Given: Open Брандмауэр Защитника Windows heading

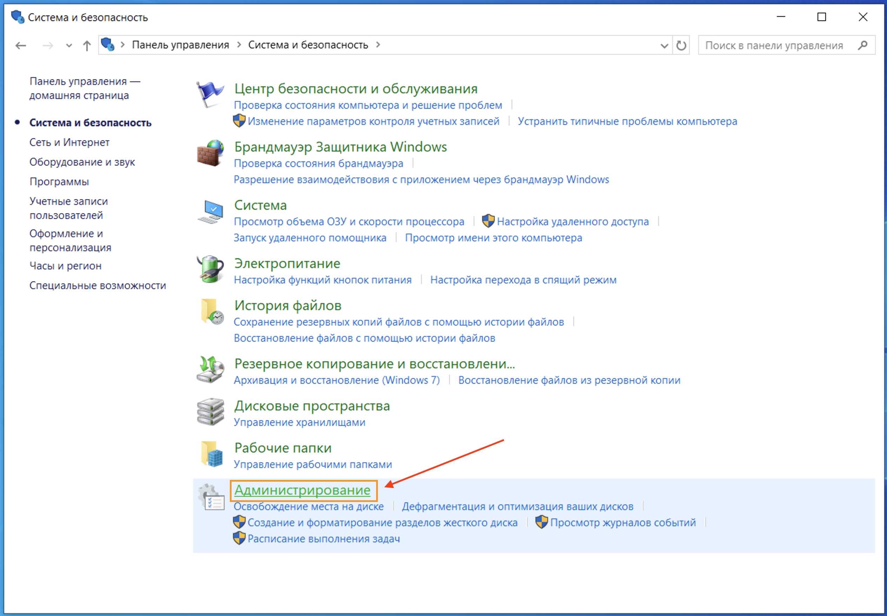Looking at the screenshot, I should click(340, 147).
